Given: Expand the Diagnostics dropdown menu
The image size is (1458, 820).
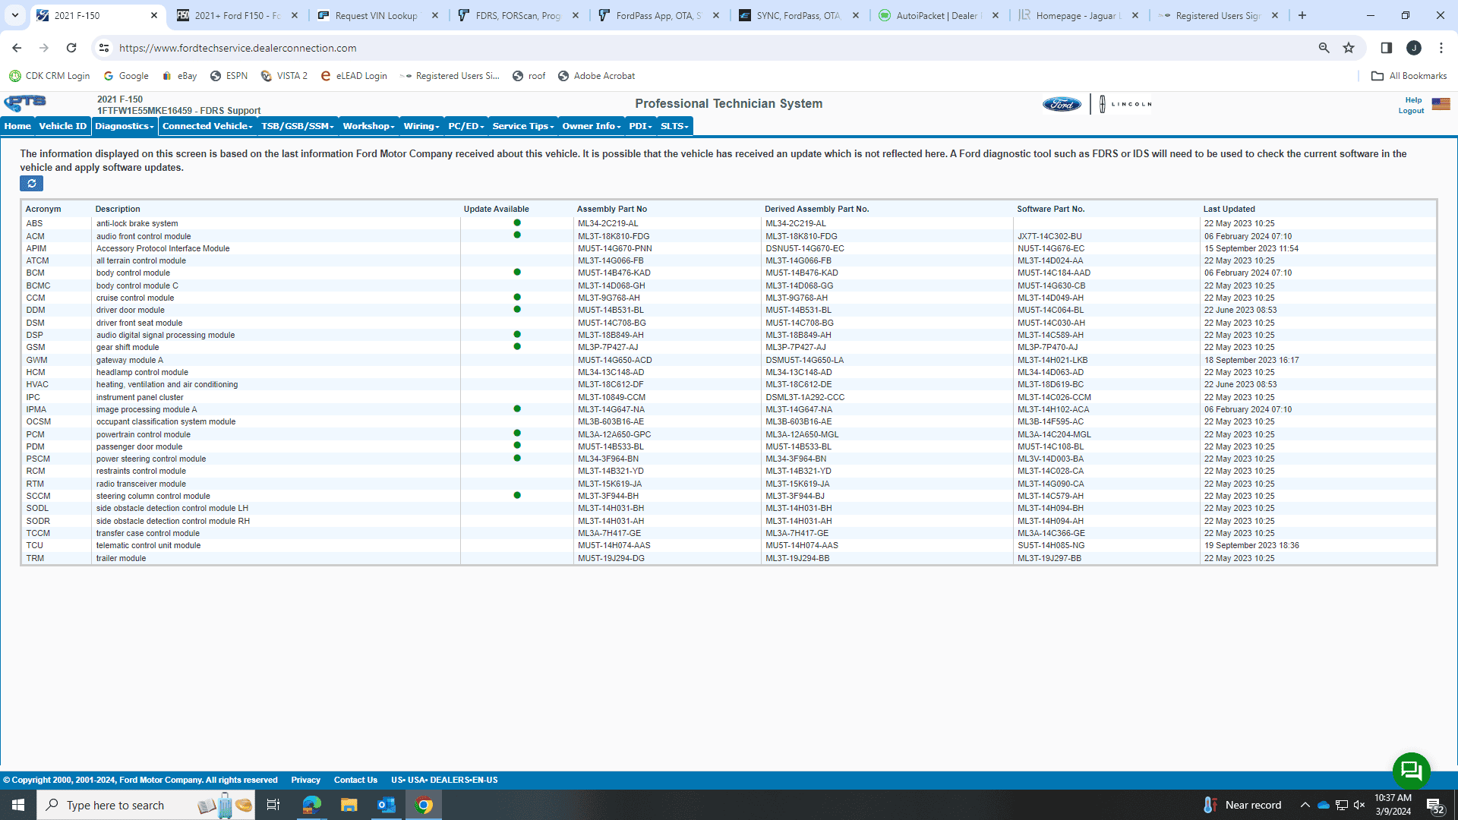Looking at the screenshot, I should click(x=125, y=126).
